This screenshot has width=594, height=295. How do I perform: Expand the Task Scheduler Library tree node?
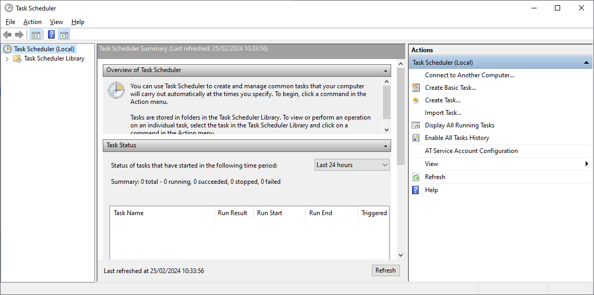(x=7, y=58)
